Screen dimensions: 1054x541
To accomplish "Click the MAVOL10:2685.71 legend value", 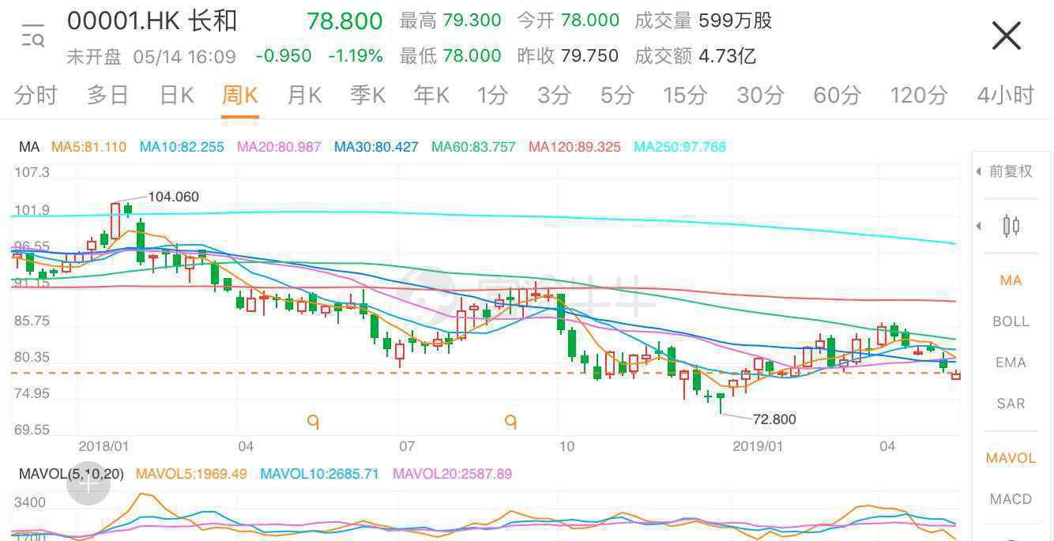I will pyautogui.click(x=320, y=474).
